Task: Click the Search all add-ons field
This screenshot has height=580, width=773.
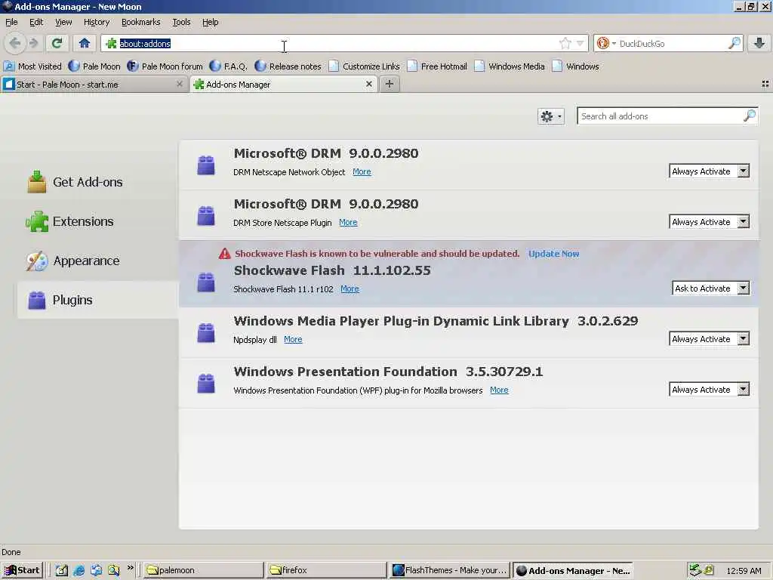Action: point(667,116)
